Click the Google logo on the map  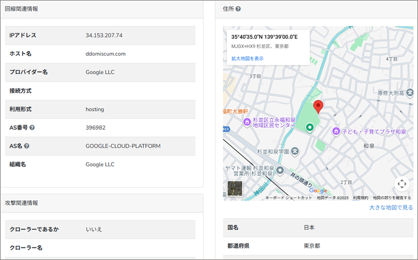click(x=318, y=191)
